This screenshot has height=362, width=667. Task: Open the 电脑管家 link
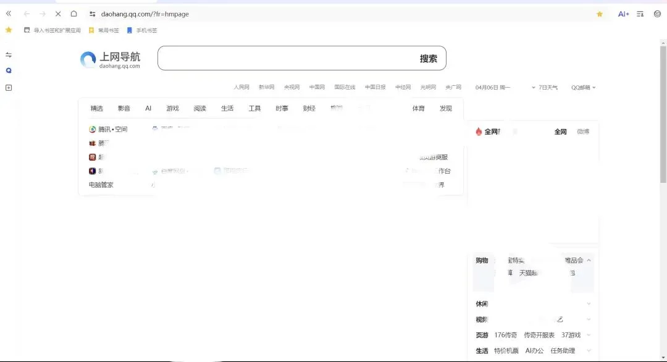pos(101,185)
